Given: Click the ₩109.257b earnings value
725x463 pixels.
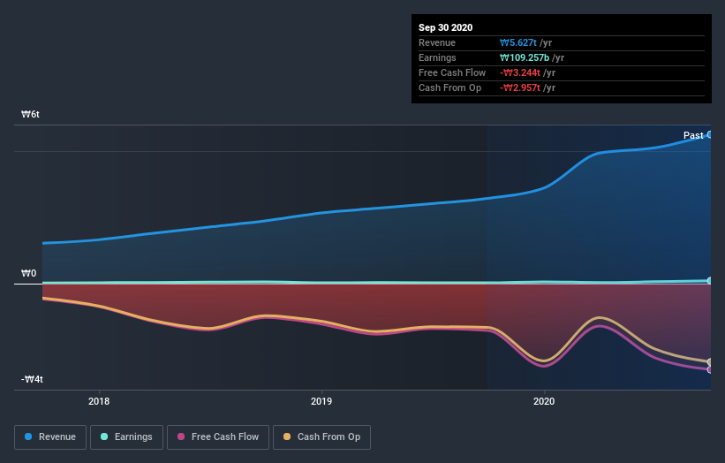Looking at the screenshot, I should coord(525,57).
